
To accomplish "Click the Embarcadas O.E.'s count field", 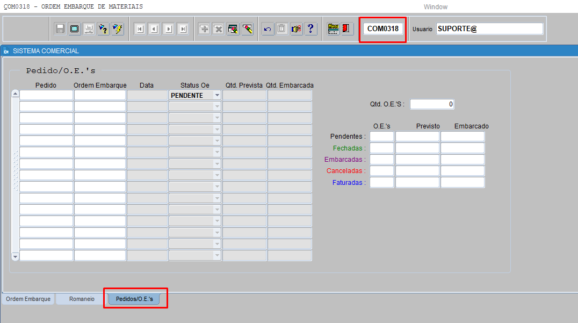I will [381, 159].
